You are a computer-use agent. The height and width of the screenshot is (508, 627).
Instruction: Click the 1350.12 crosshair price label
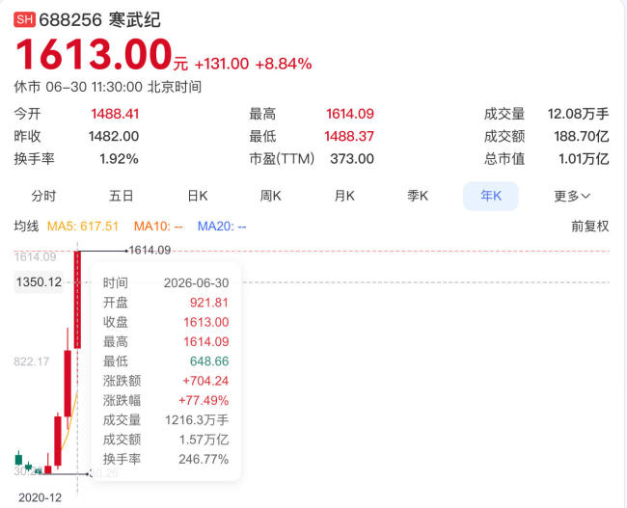pos(39,282)
